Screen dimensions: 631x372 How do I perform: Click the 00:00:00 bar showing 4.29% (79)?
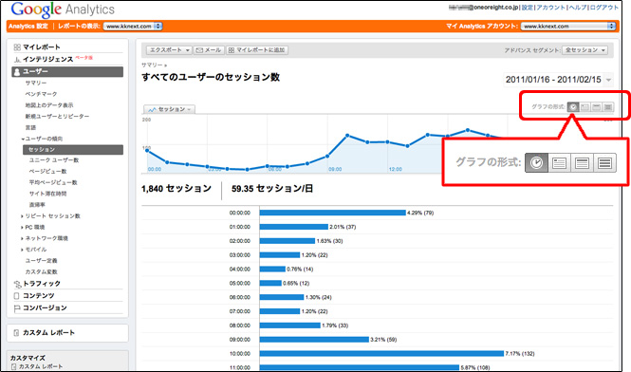(x=332, y=213)
